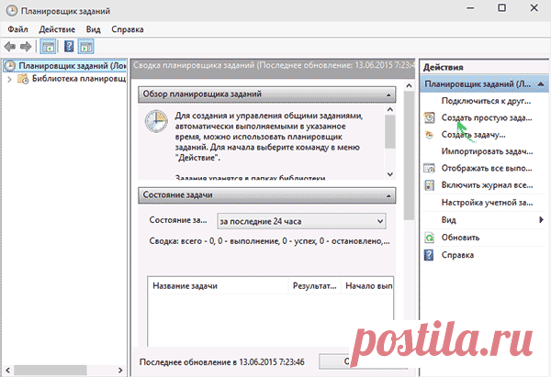Click the Back arrow toolbar icon
The width and height of the screenshot is (551, 377).
pos(10,47)
